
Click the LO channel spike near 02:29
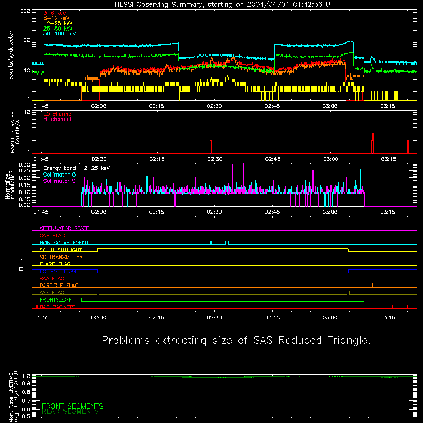211,147
